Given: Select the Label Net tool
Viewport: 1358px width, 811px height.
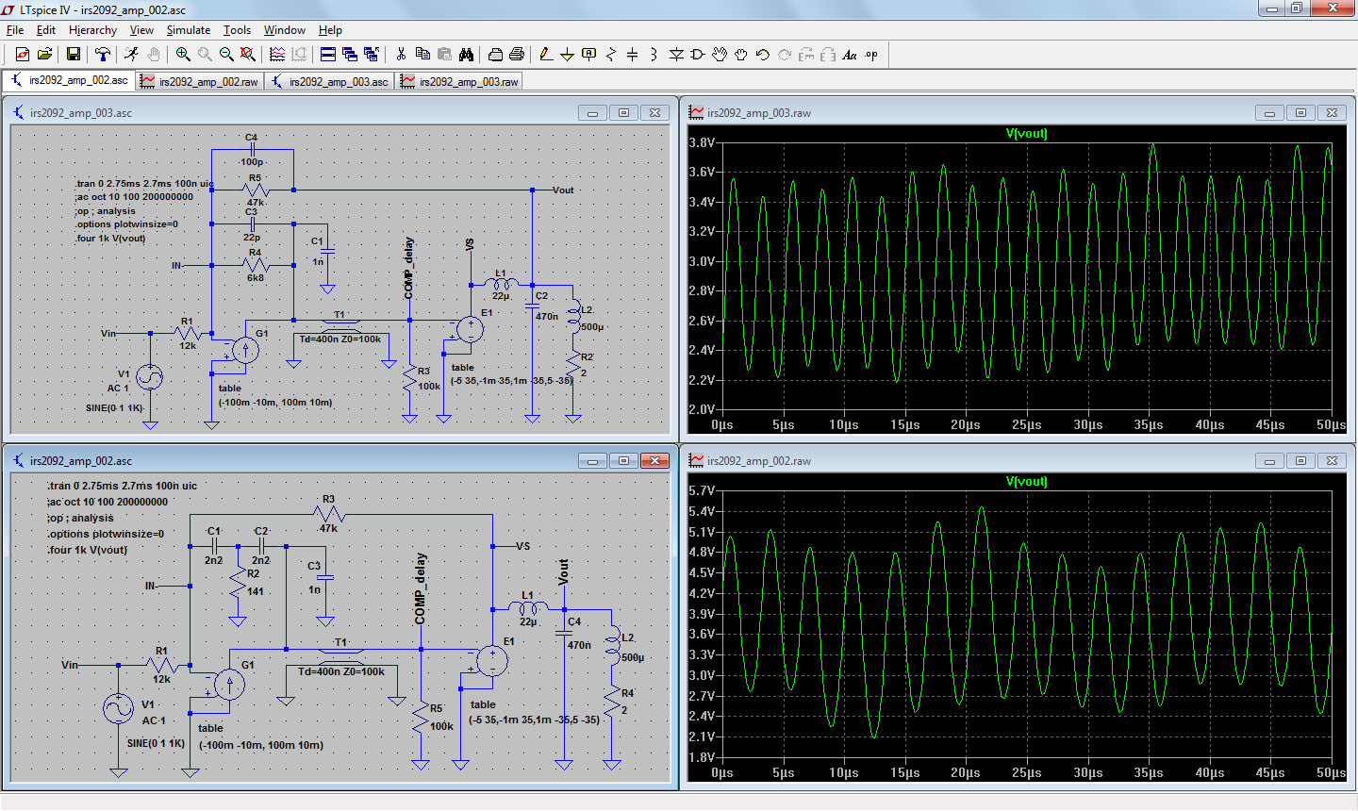Looking at the screenshot, I should (x=589, y=55).
